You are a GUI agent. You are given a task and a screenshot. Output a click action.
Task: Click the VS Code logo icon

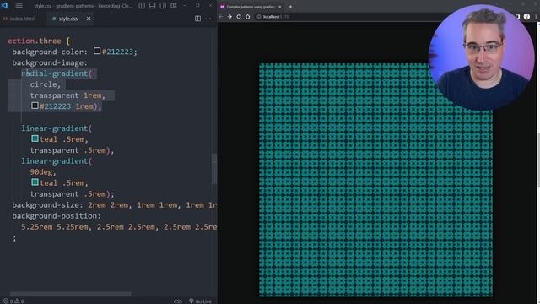pos(4,5)
